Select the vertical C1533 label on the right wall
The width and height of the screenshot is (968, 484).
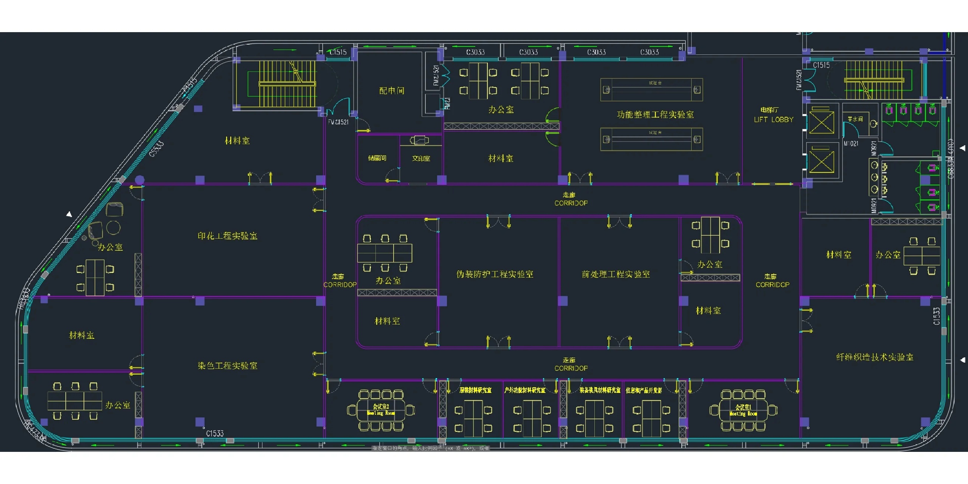(x=936, y=316)
